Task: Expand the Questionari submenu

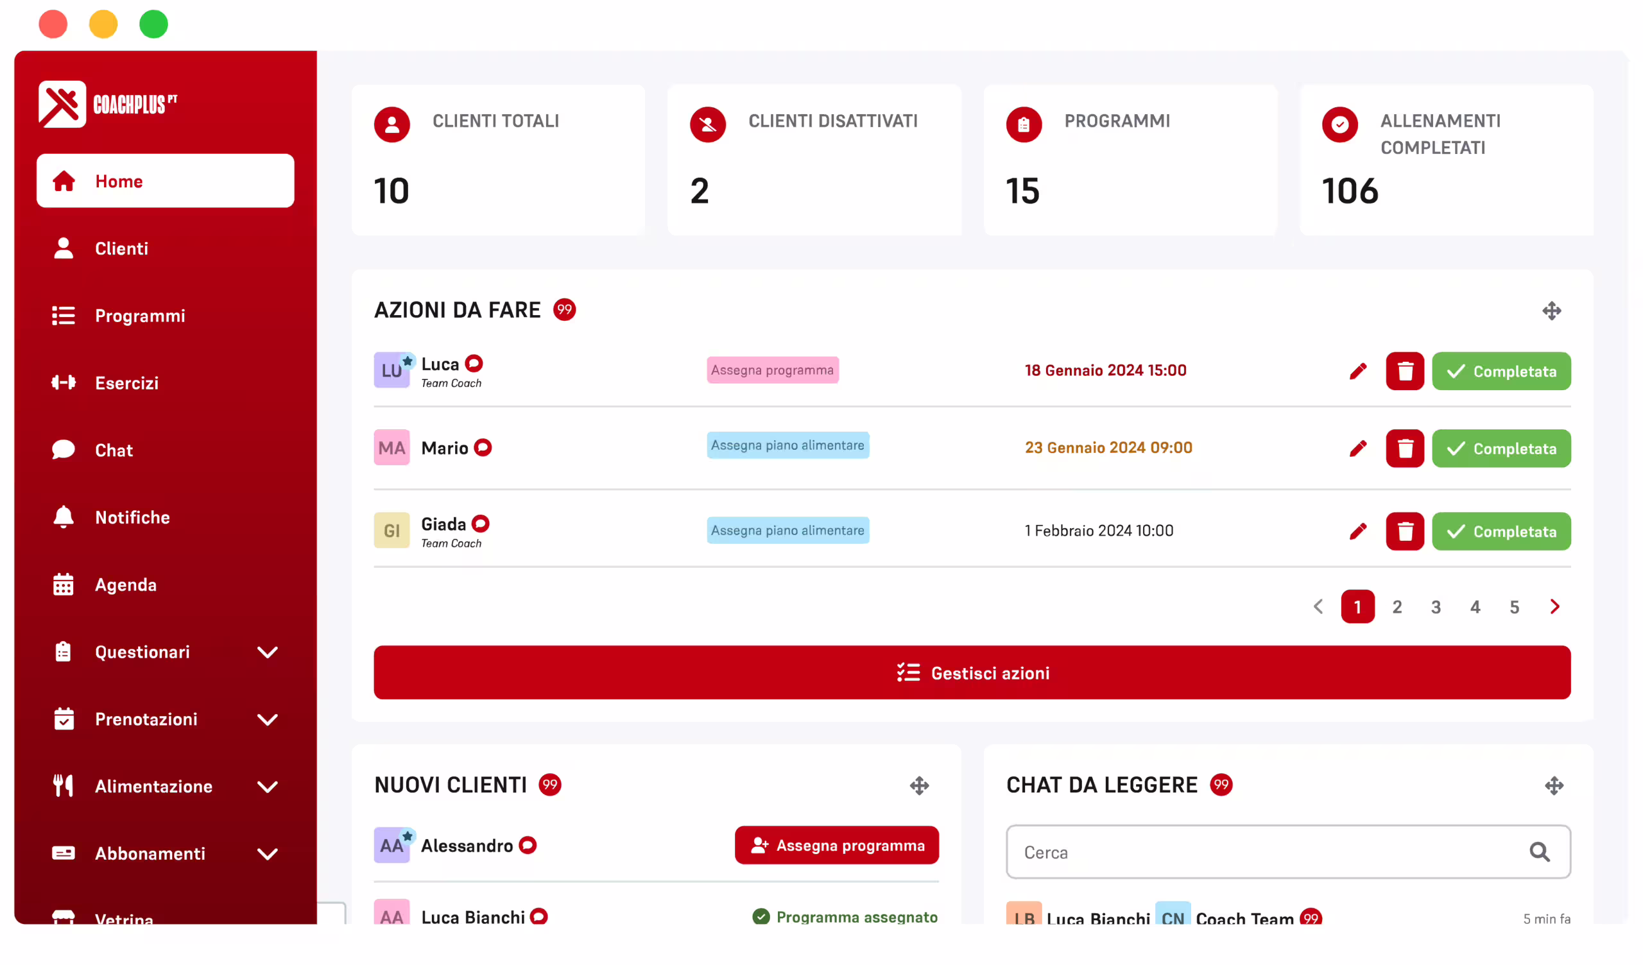Action: pyautogui.click(x=268, y=652)
